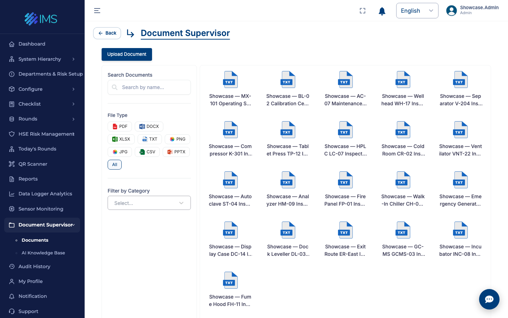Open Notification sidebar item
This screenshot has width=508, height=318.
(42, 296)
